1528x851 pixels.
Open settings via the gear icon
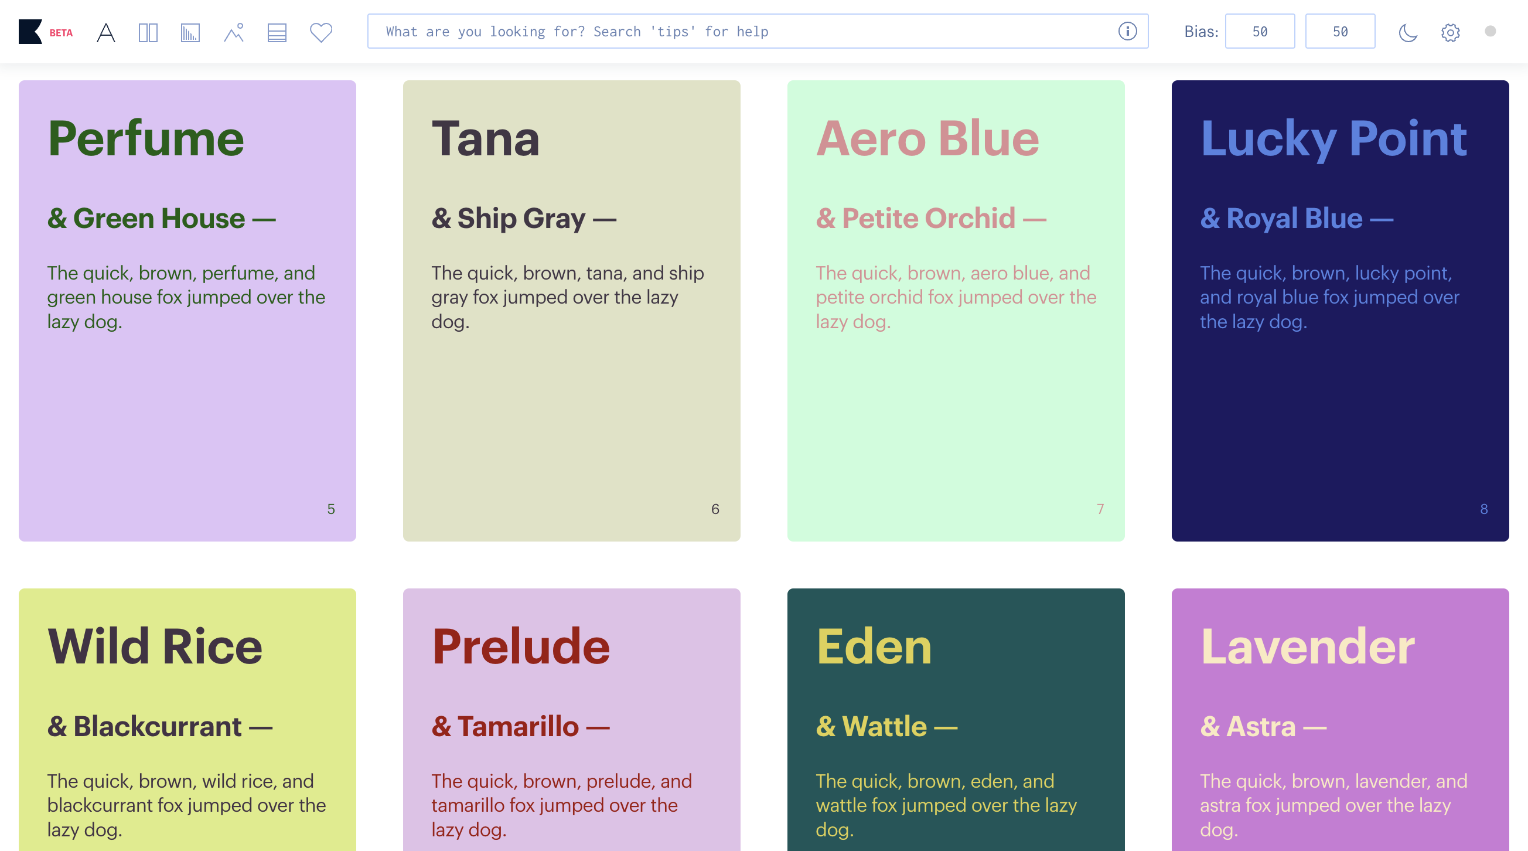1450,32
